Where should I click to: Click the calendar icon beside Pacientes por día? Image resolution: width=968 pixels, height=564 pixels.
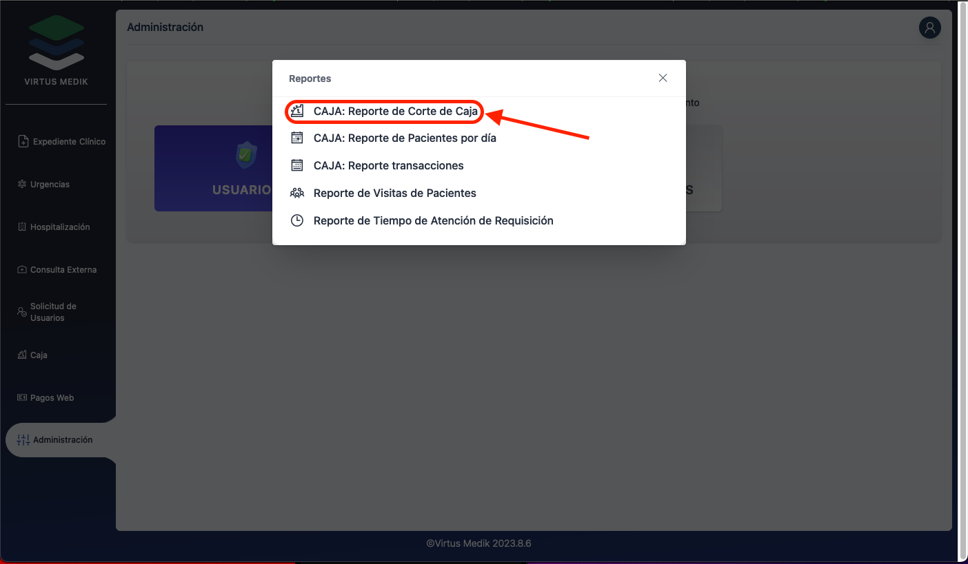[x=297, y=138]
